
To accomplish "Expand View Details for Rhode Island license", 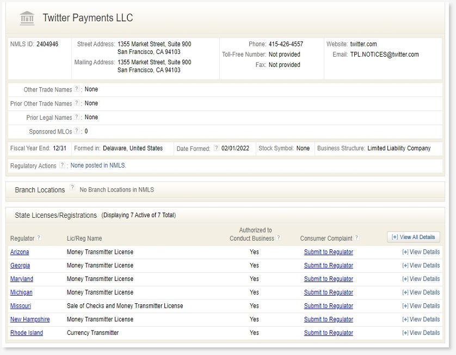I will click(421, 333).
